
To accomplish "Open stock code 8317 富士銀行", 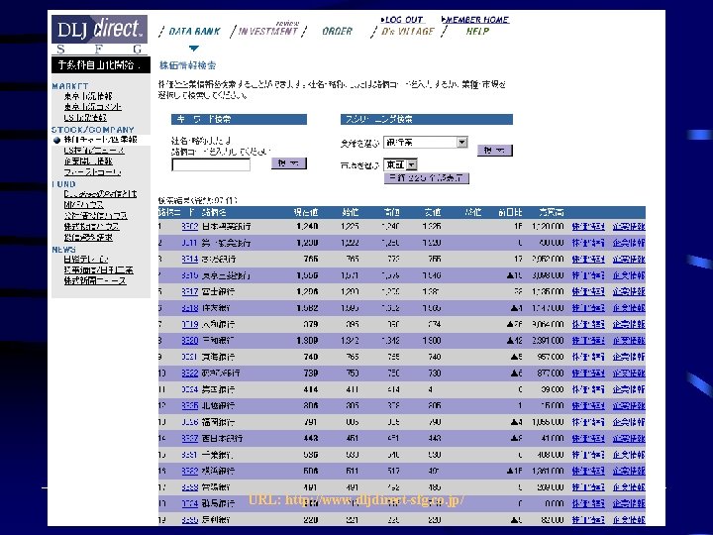I will point(189,291).
